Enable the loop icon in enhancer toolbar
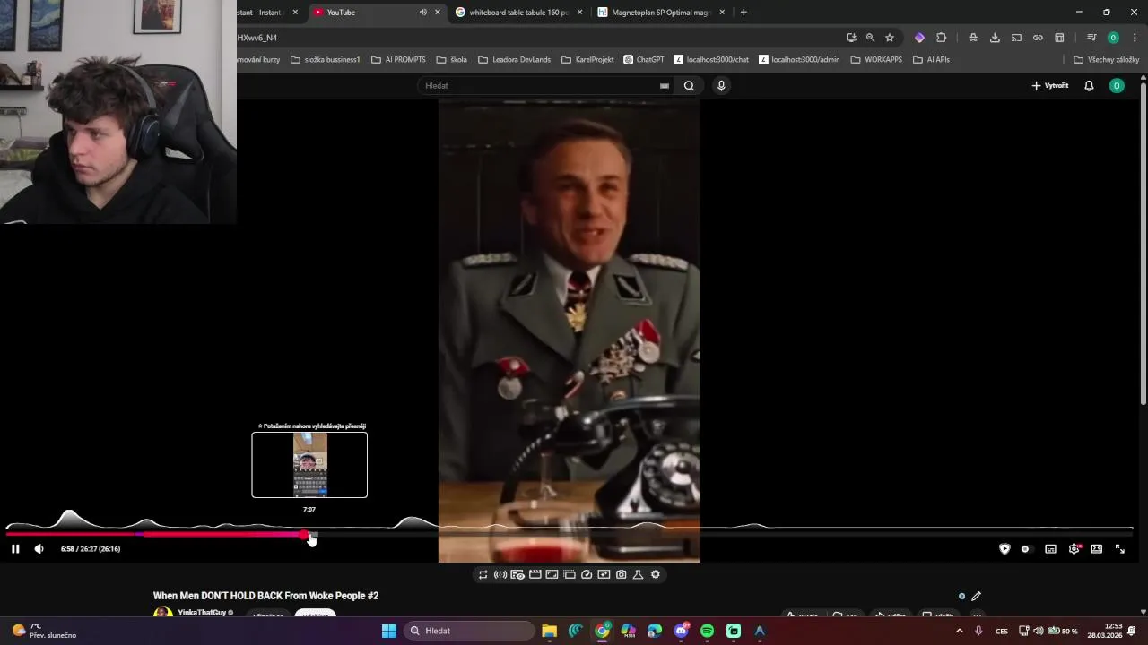This screenshot has width=1148, height=645. coord(483,574)
